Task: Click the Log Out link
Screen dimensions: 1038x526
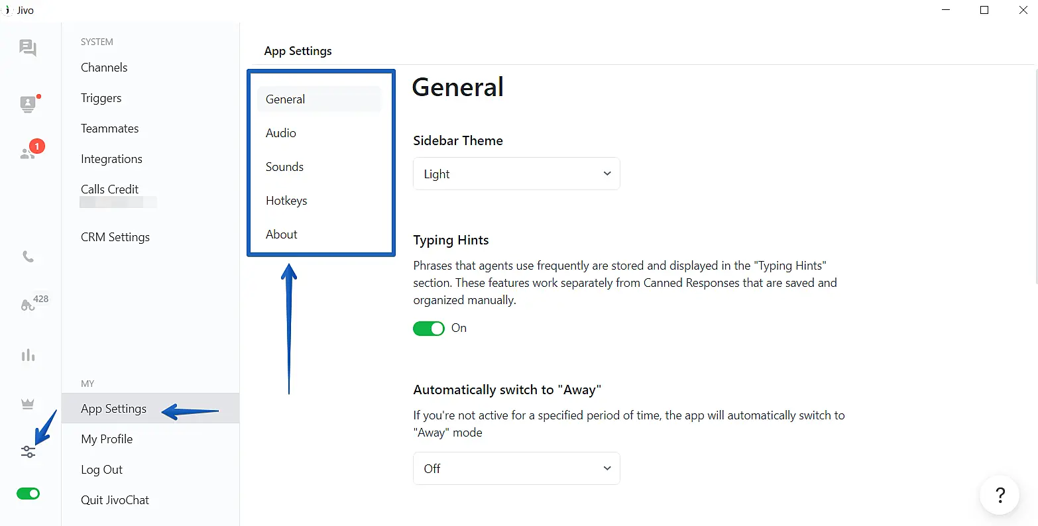Action: [101, 470]
